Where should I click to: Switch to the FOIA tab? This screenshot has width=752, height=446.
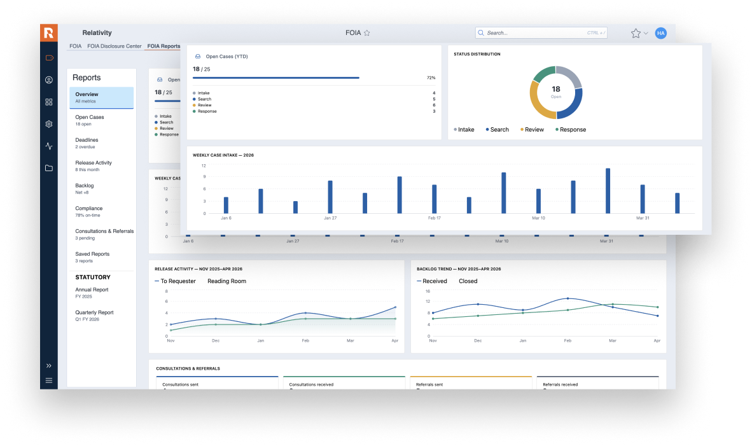point(75,46)
